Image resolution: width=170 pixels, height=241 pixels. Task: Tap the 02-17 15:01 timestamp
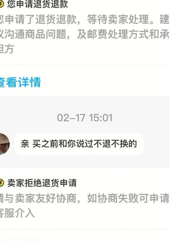(85, 118)
